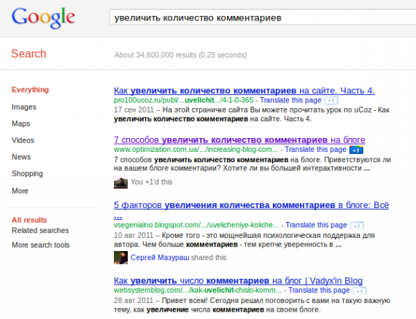Click the Google logo
This screenshot has width=416, height=319.
click(43, 18)
